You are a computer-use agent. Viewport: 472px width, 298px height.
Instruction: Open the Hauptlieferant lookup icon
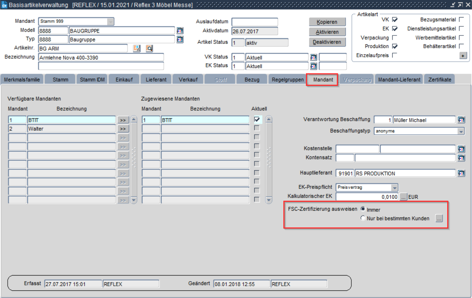point(461,173)
